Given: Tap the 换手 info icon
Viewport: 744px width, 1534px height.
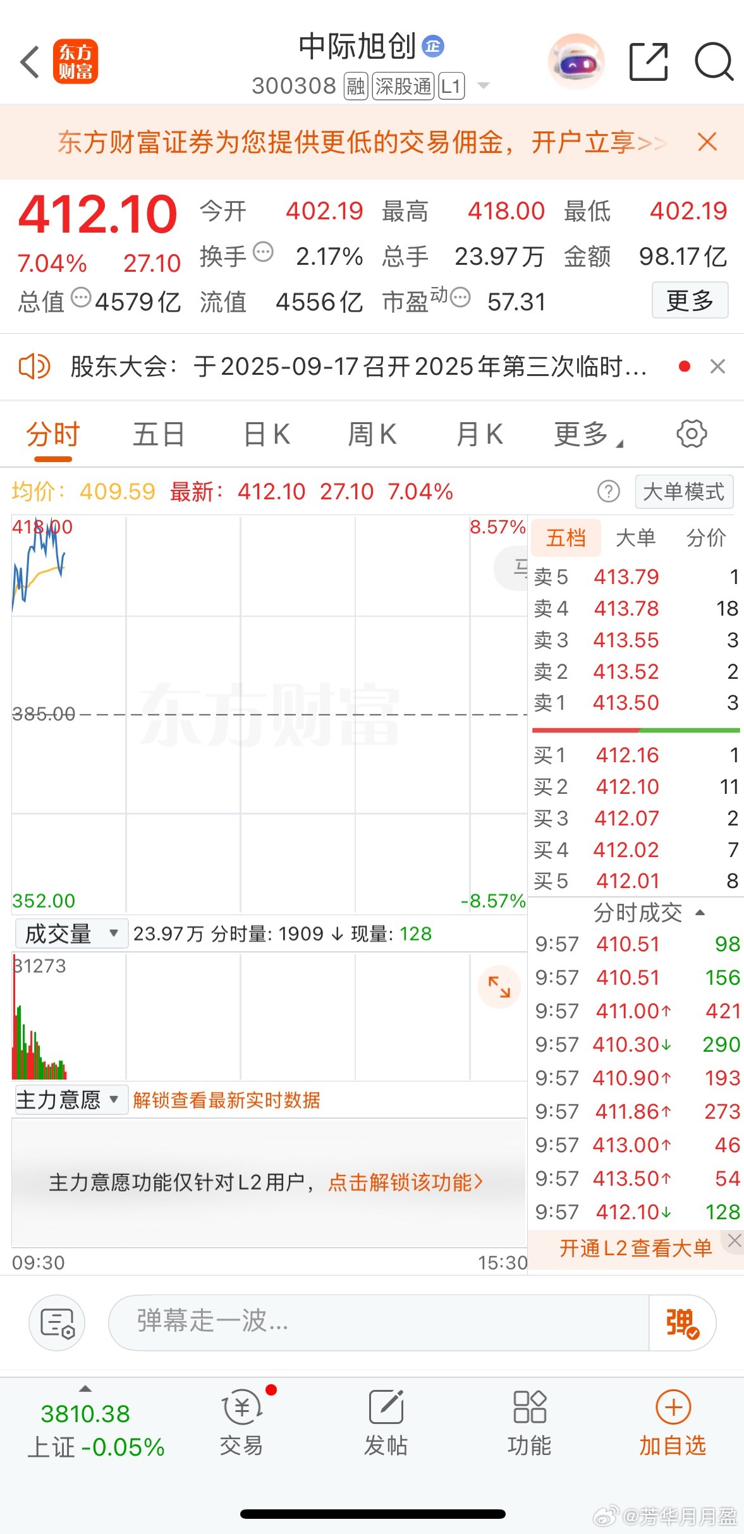Looking at the screenshot, I should tap(263, 252).
